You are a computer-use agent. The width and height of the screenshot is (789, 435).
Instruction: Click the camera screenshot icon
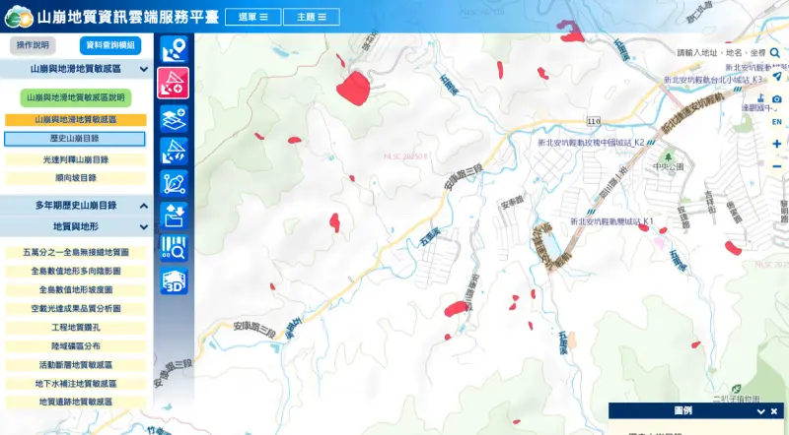777,99
